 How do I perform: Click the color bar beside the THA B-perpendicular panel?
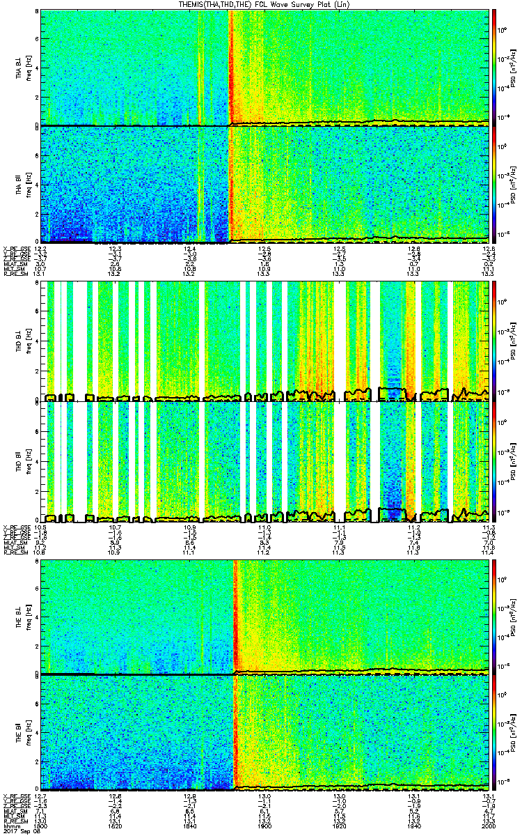[x=493, y=67]
